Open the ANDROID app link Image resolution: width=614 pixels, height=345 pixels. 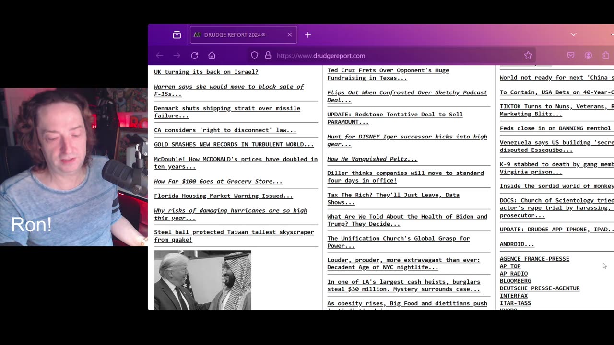517,244
